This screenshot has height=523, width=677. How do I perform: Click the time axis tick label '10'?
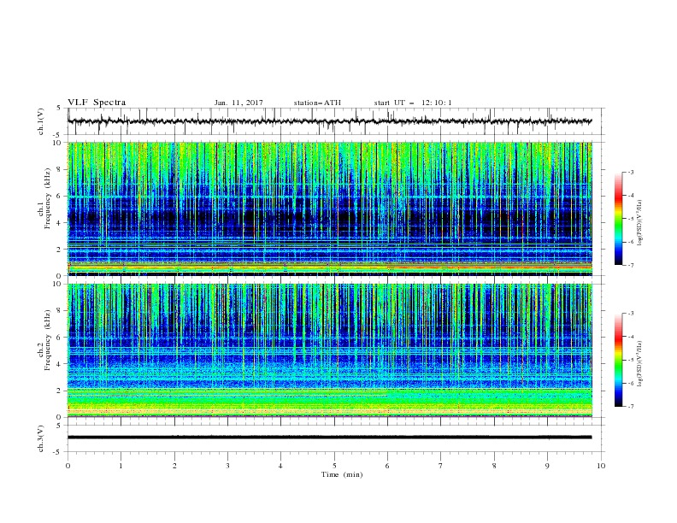tap(601, 466)
